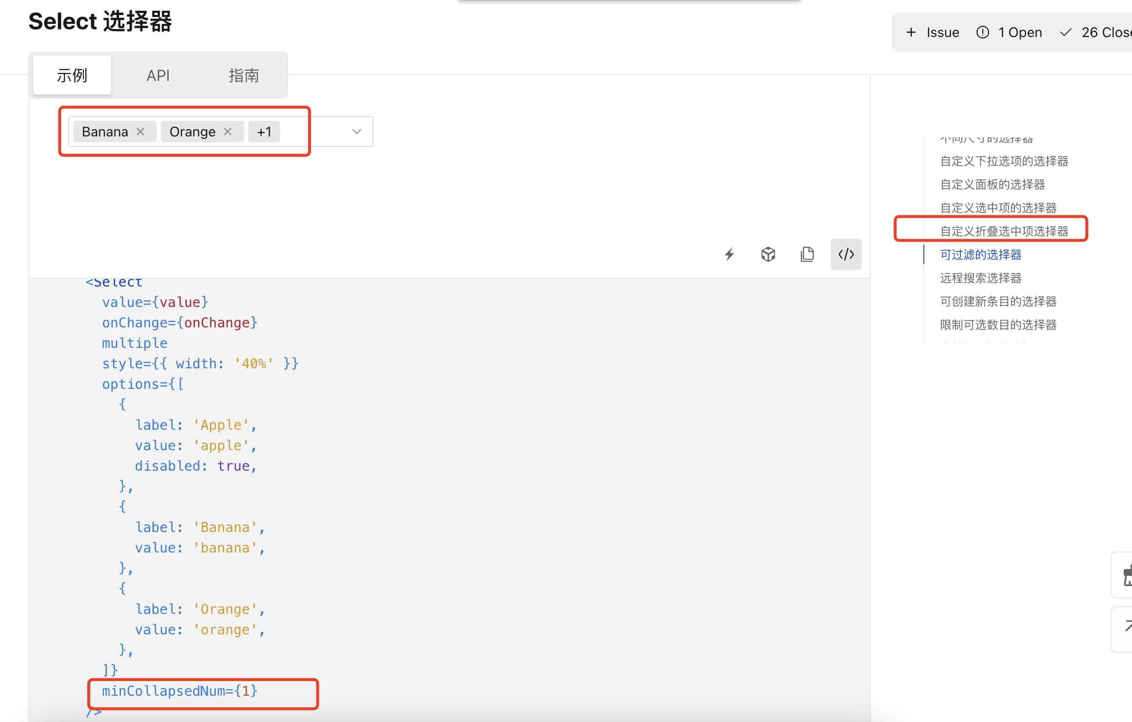Expand the +1 collapsed tag
This screenshot has width=1132, height=722.
click(x=264, y=131)
